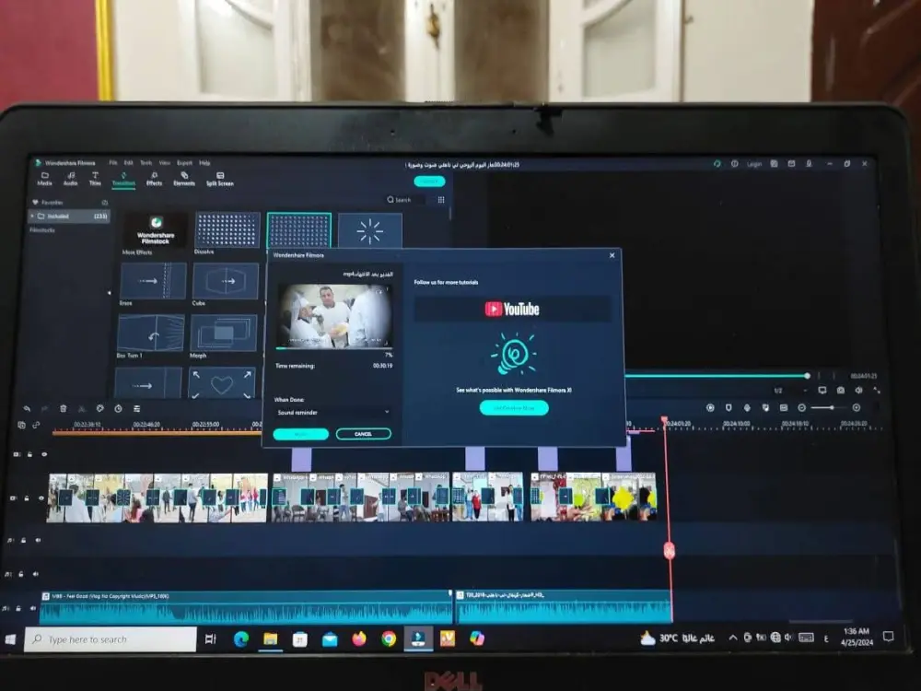Click the save project icon in title bar
The height and width of the screenshot is (691, 921).
pos(775,164)
